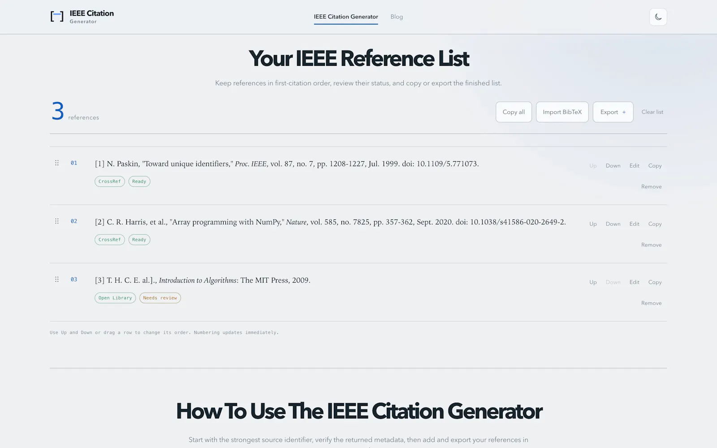Grab the drag handle of reference 01
The image size is (717, 448).
click(57, 163)
